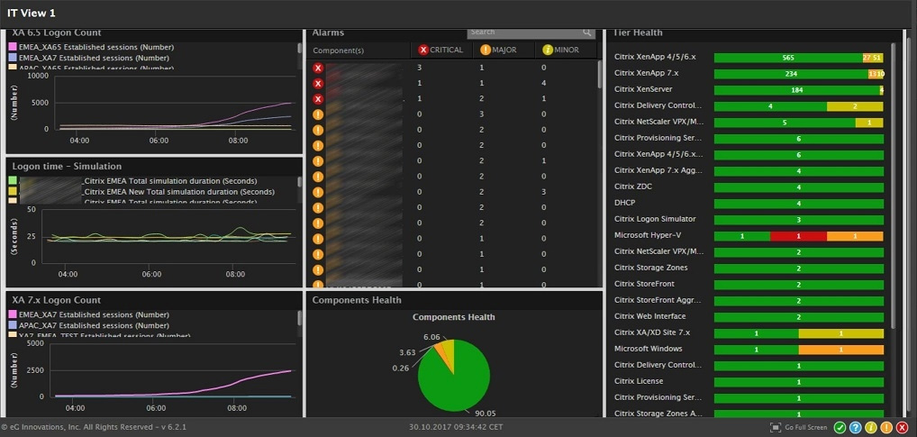Image resolution: width=917 pixels, height=437 pixels.
Task: Click the large green 90.05 pie slice
Action: pos(456,383)
